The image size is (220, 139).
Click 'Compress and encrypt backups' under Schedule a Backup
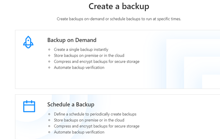pyautogui.click(x=97, y=126)
